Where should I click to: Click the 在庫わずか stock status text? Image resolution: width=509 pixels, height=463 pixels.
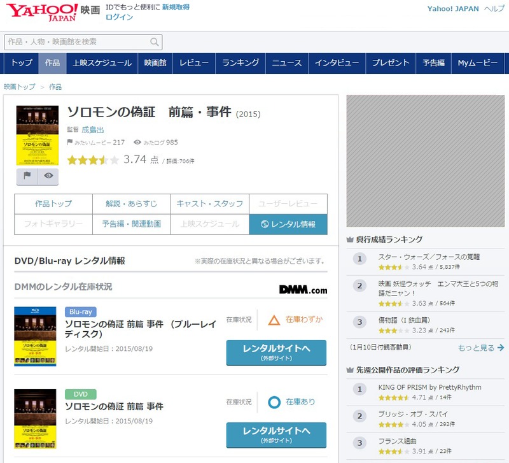304,320
